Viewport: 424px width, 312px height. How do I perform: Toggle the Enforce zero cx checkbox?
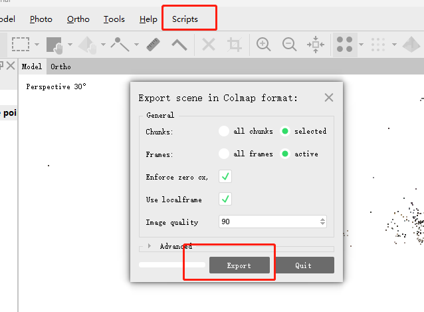225,177
